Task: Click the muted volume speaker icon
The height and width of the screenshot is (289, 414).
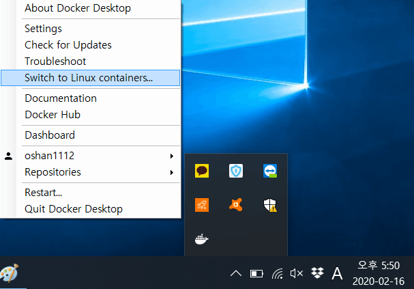Action: coord(297,273)
